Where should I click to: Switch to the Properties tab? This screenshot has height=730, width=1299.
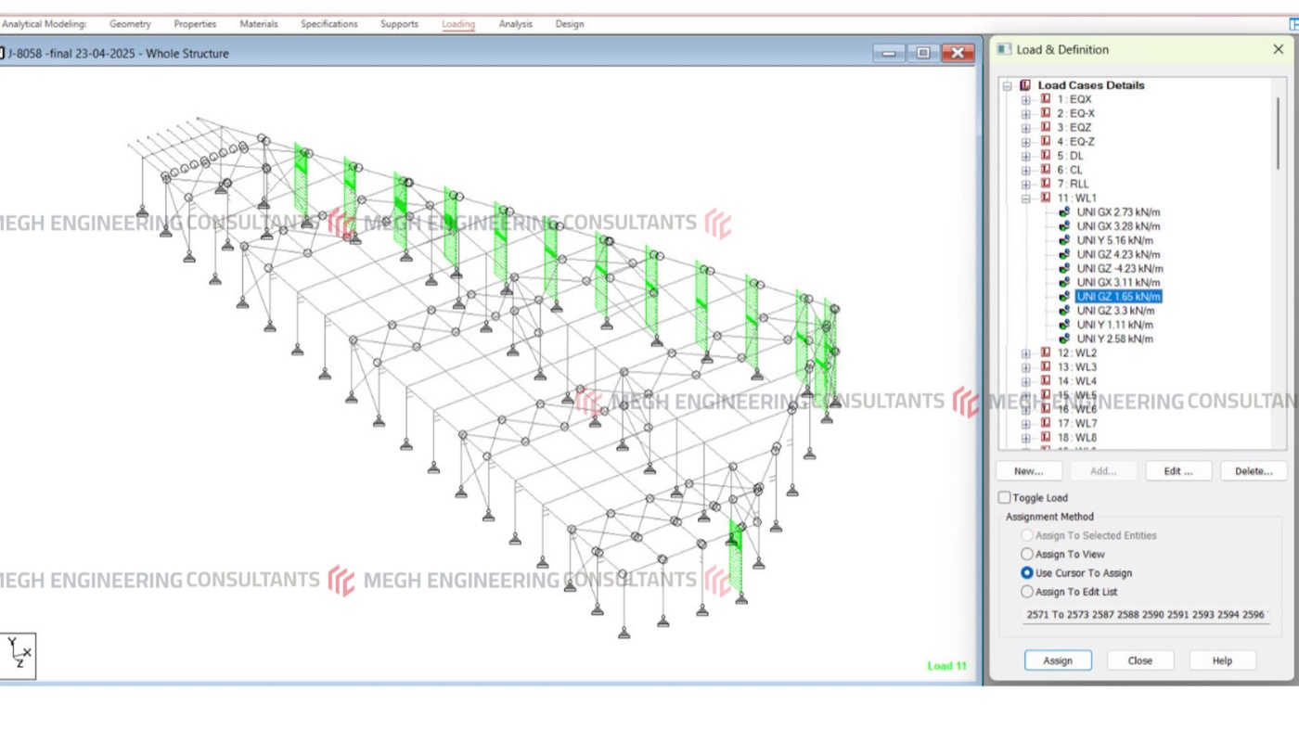pos(195,24)
